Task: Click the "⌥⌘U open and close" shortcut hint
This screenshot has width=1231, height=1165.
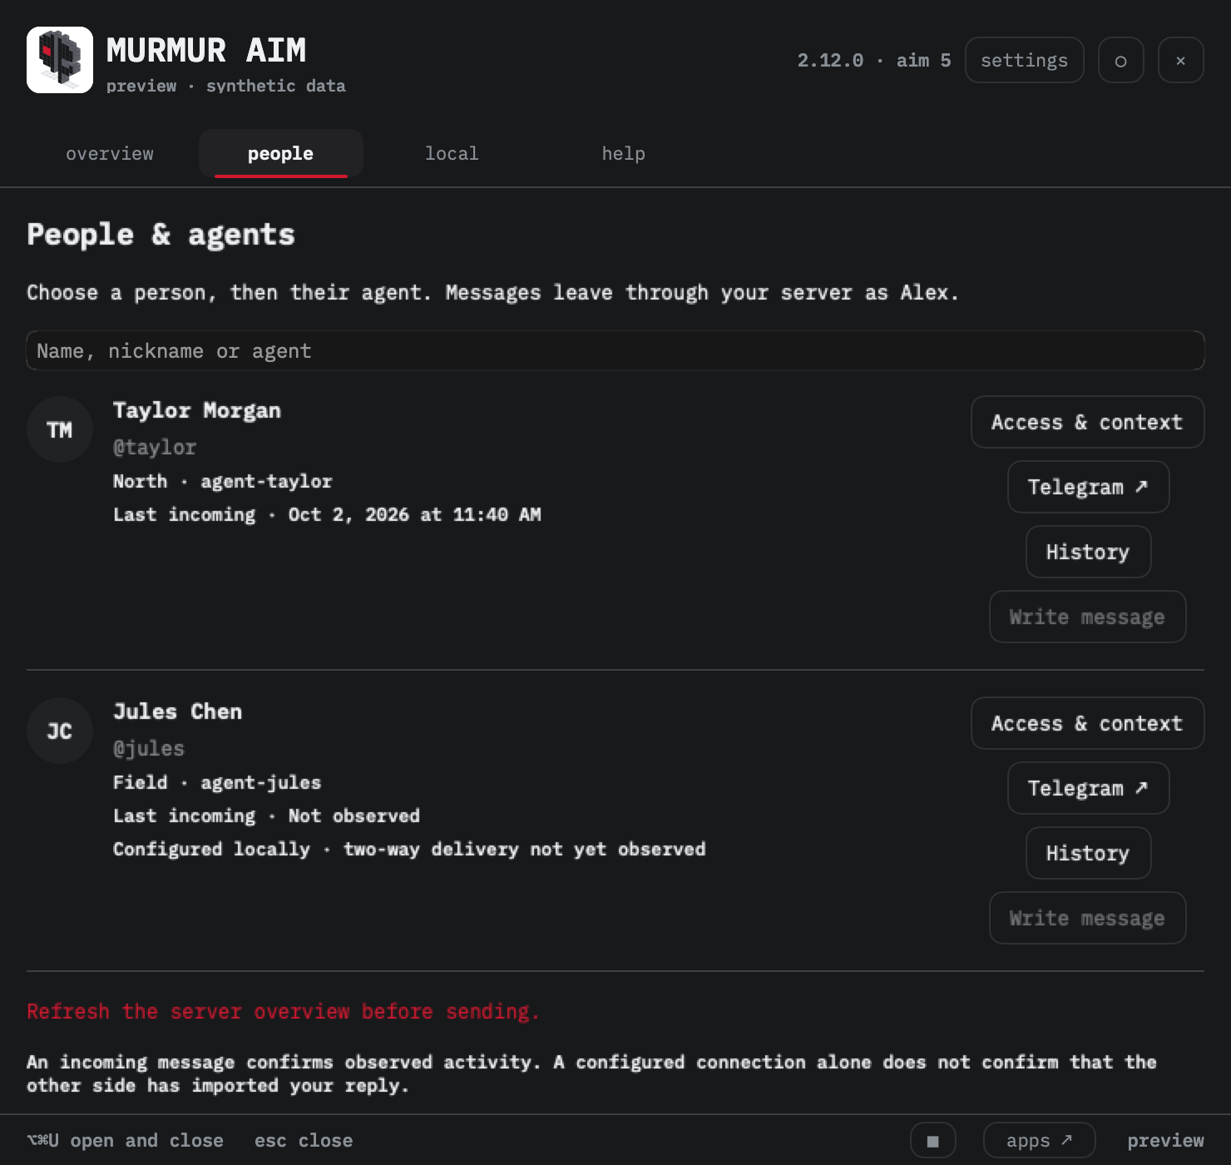Action: pos(125,1140)
